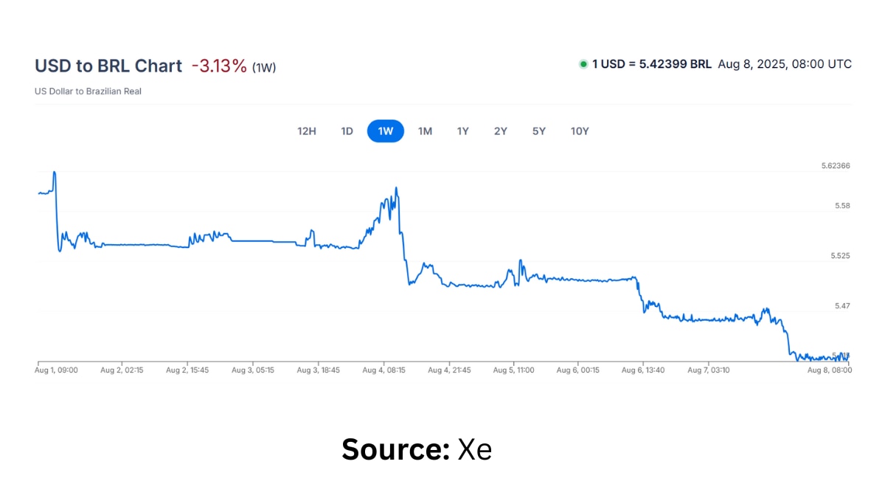Screen dimensions: 885x498
Task: Click the Aug 8, 08:00 axis label
Action: click(x=830, y=370)
